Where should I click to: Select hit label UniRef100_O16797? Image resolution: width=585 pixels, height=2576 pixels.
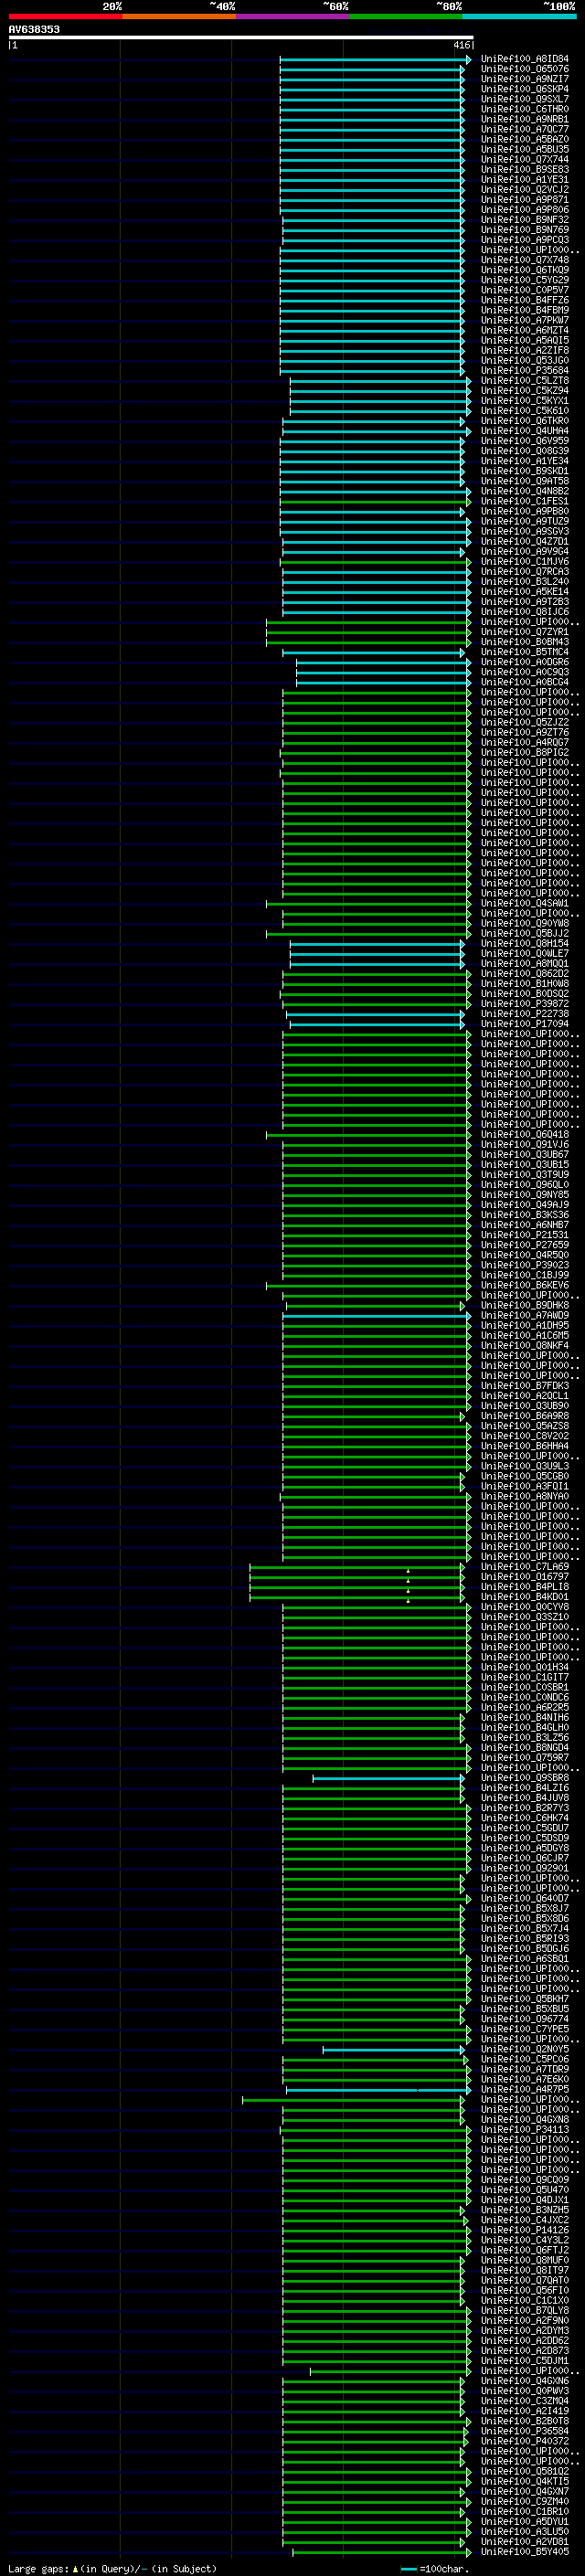(525, 1577)
